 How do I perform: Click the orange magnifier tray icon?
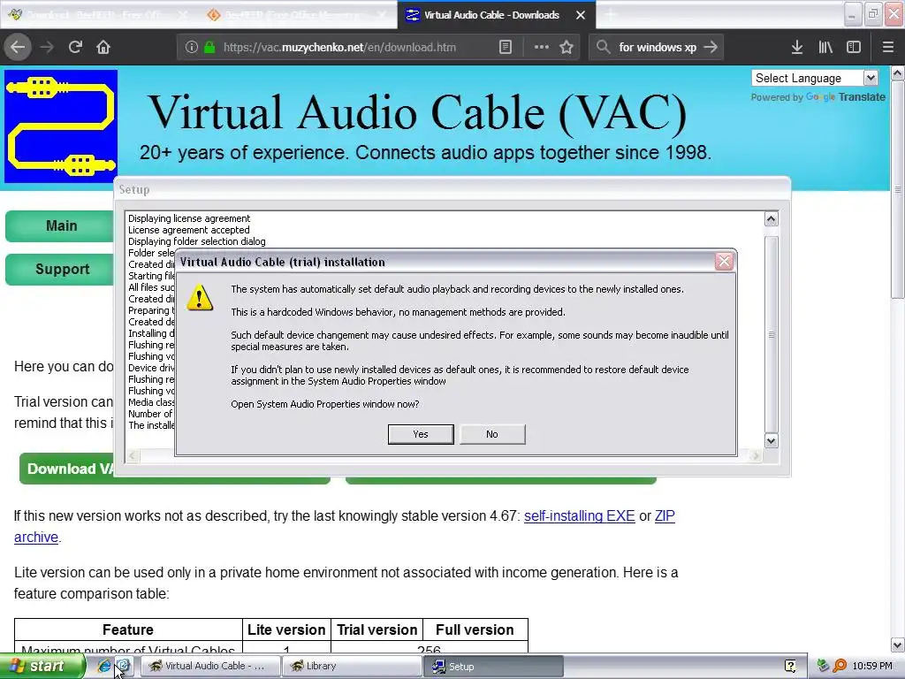tap(840, 666)
